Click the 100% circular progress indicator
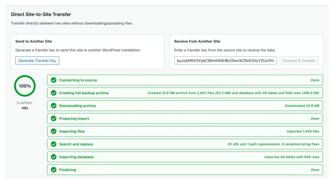 point(25,86)
